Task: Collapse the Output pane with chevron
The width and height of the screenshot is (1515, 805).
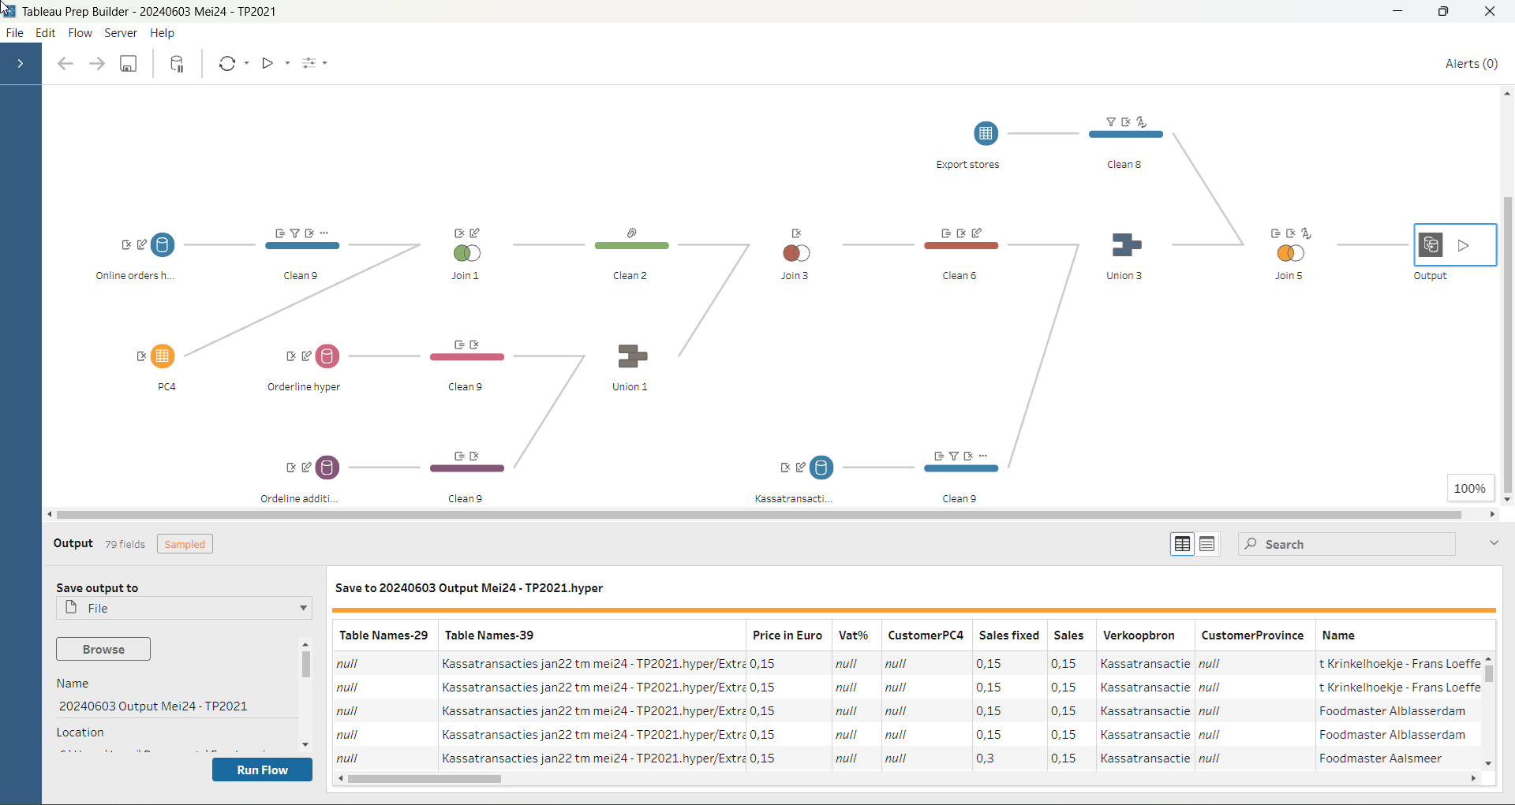Action: click(x=1494, y=543)
